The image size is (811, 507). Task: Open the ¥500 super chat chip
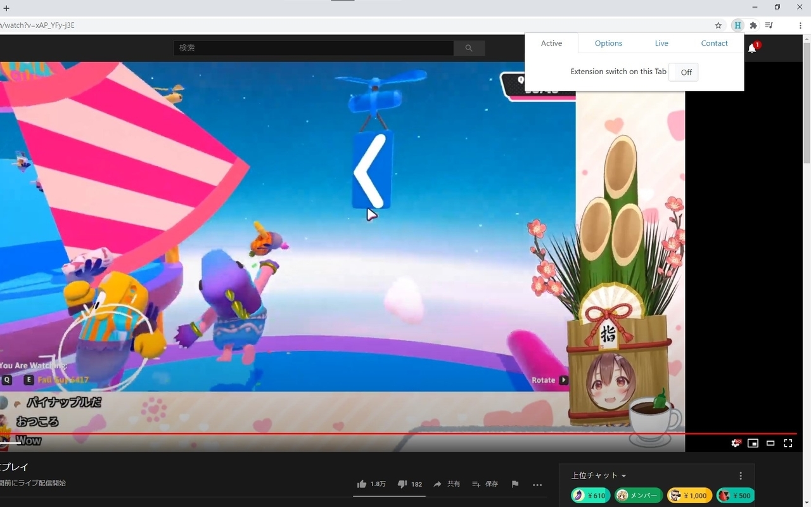[735, 496]
